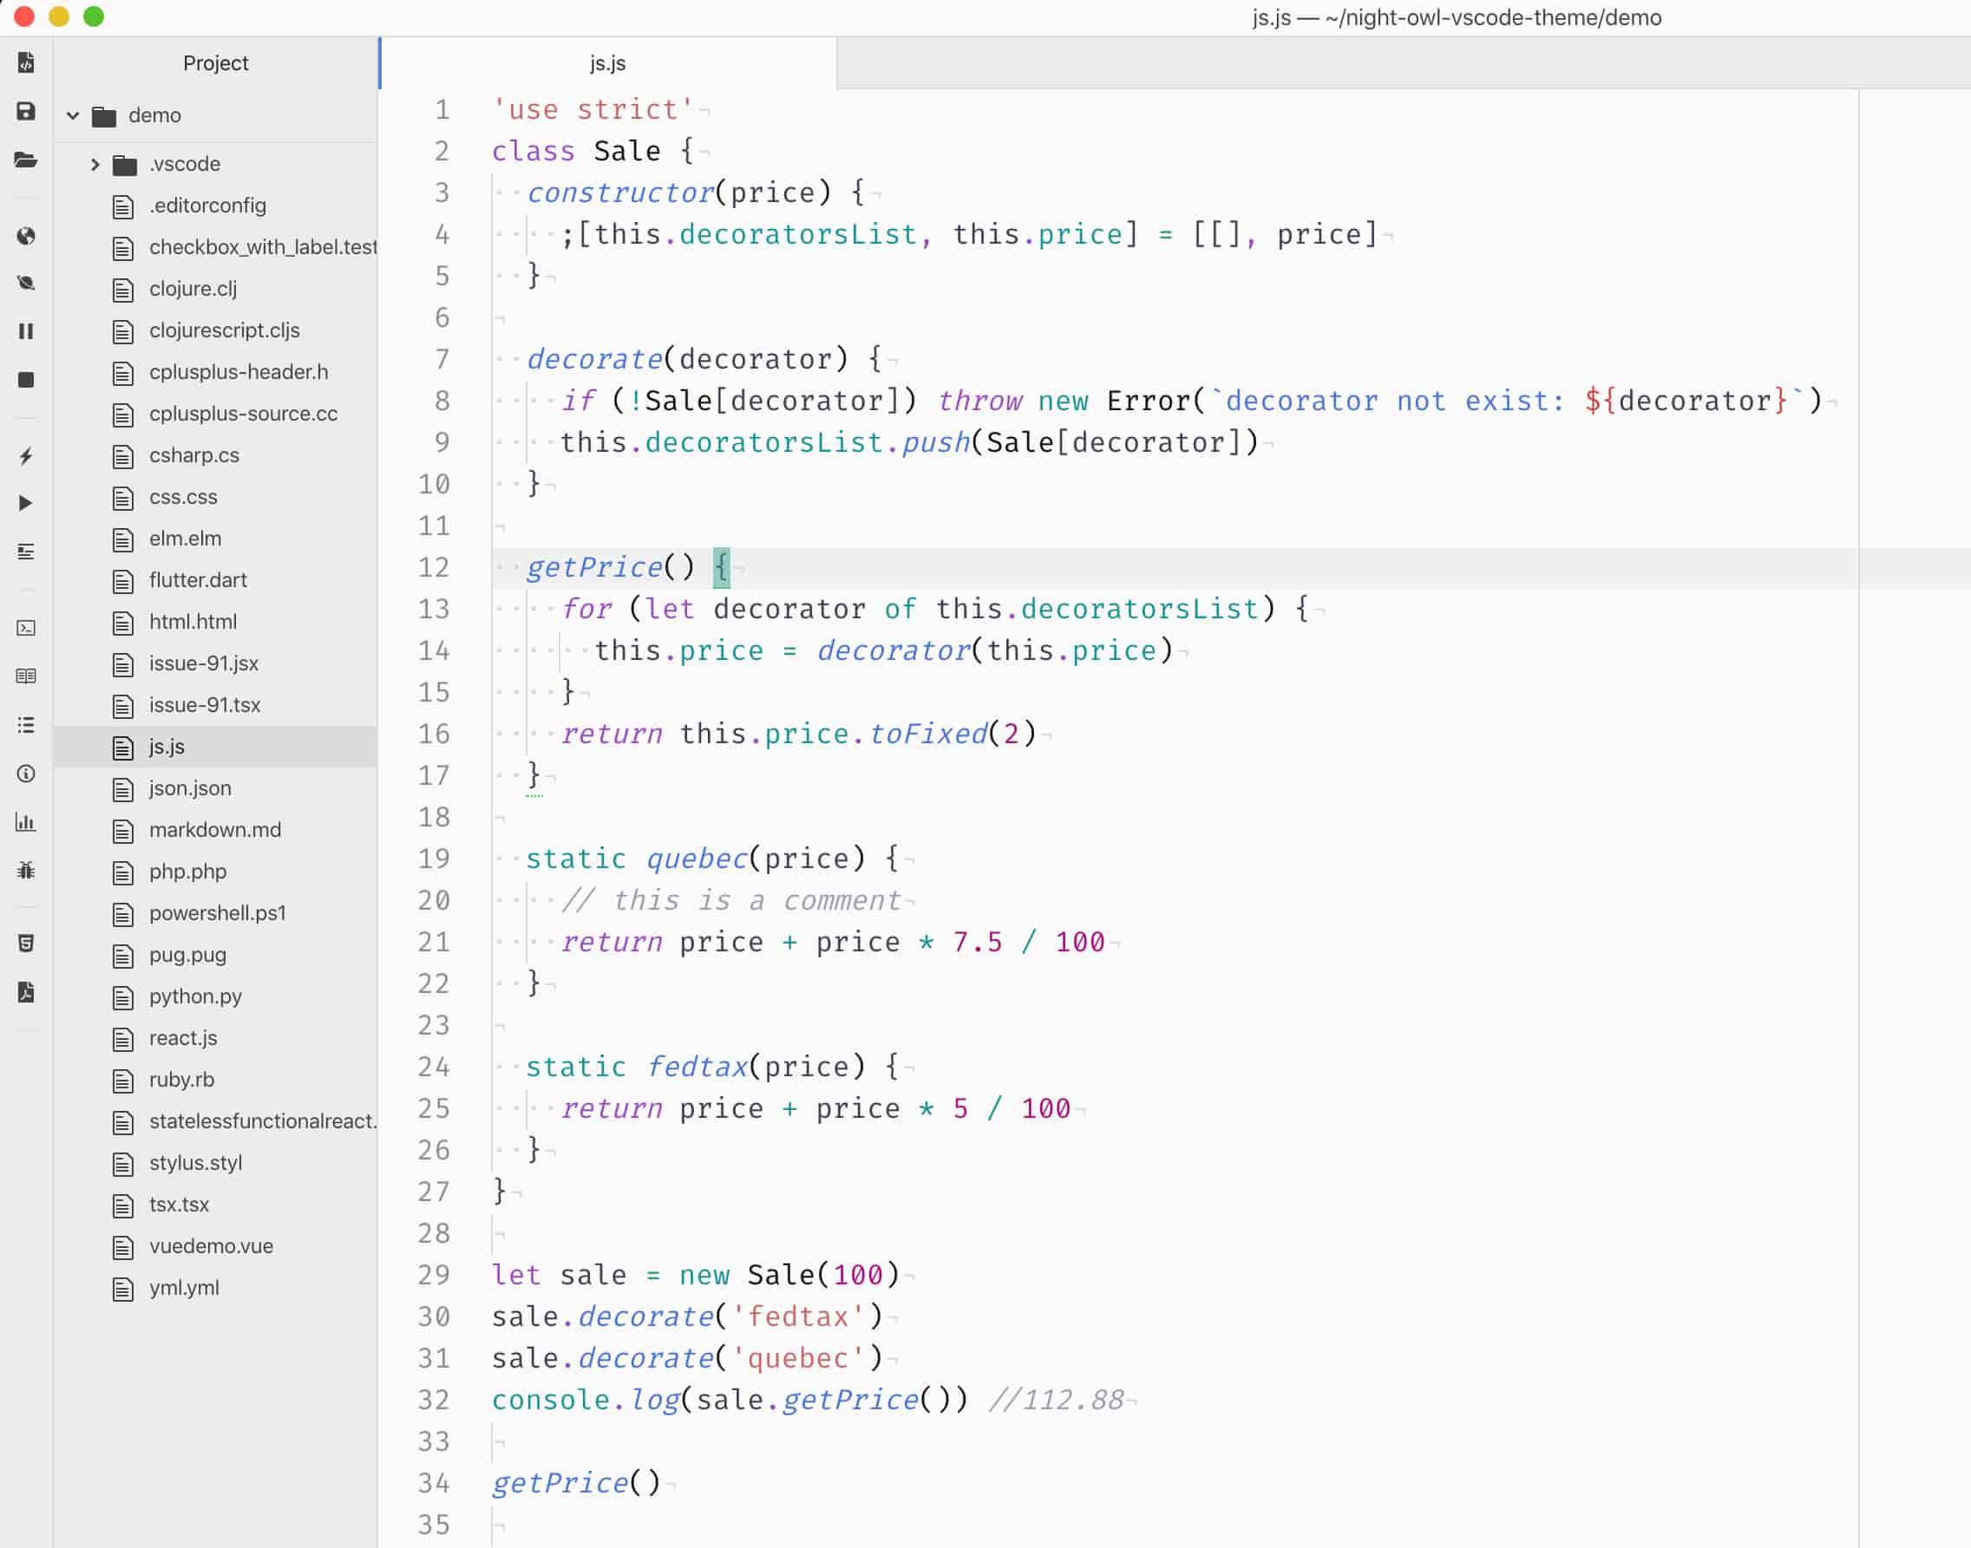Click the Project panel header
Screen dimensions: 1971x1548
(x=215, y=63)
